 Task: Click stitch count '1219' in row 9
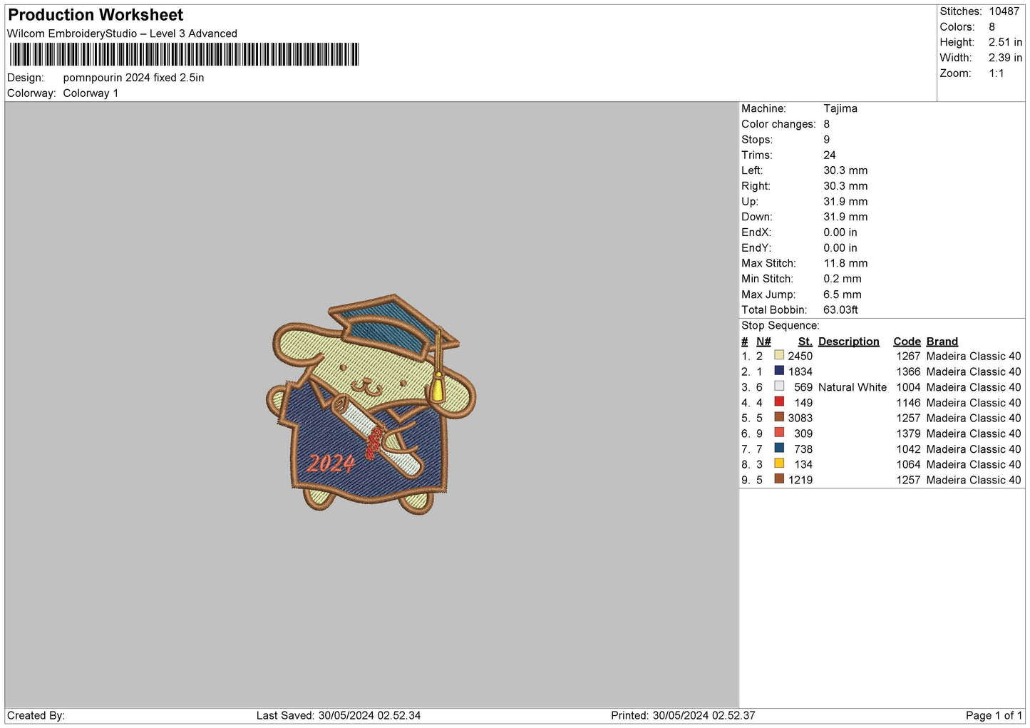click(800, 480)
